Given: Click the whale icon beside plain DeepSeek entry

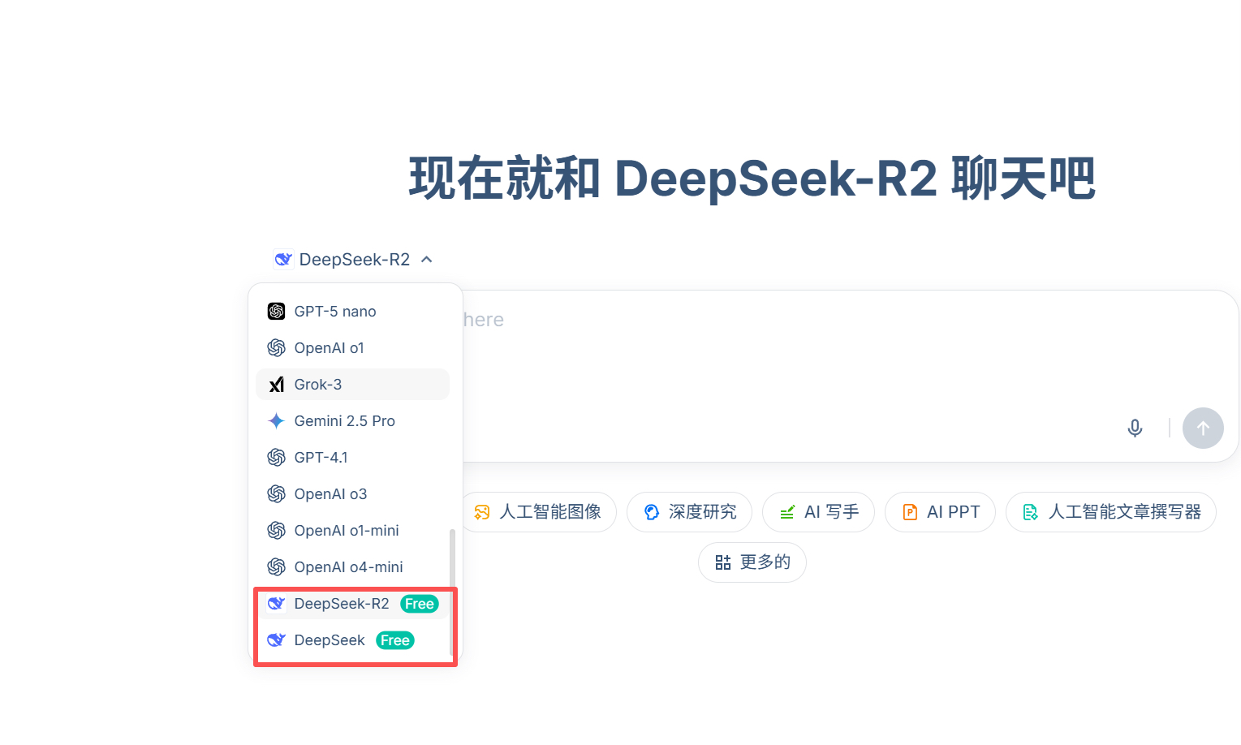Looking at the screenshot, I should pos(276,640).
